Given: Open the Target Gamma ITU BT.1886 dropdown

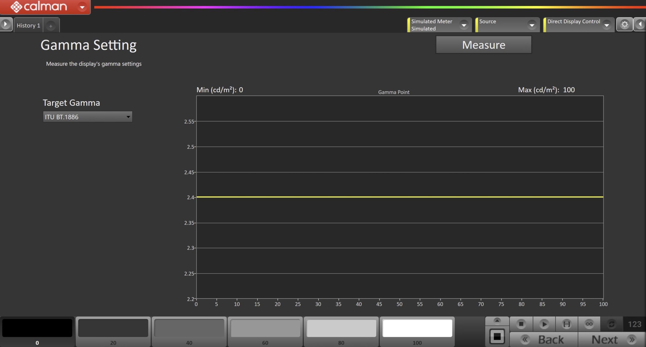Looking at the screenshot, I should [x=88, y=117].
